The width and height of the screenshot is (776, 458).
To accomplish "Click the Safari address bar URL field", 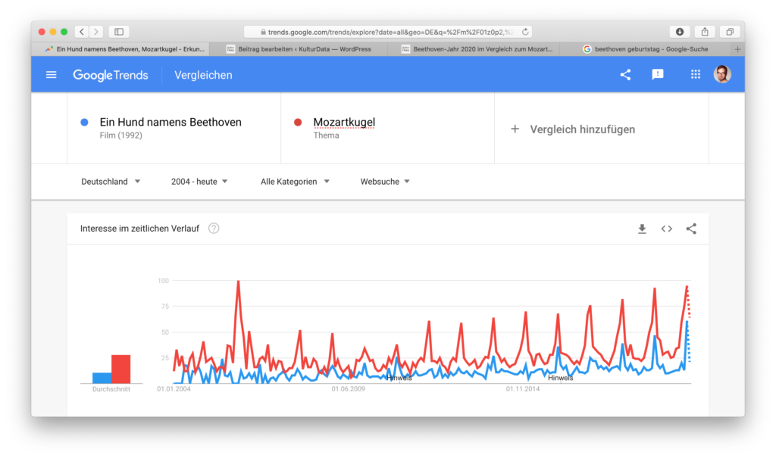I will (388, 32).
